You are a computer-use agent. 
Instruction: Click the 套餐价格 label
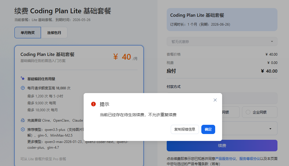tap(174, 54)
